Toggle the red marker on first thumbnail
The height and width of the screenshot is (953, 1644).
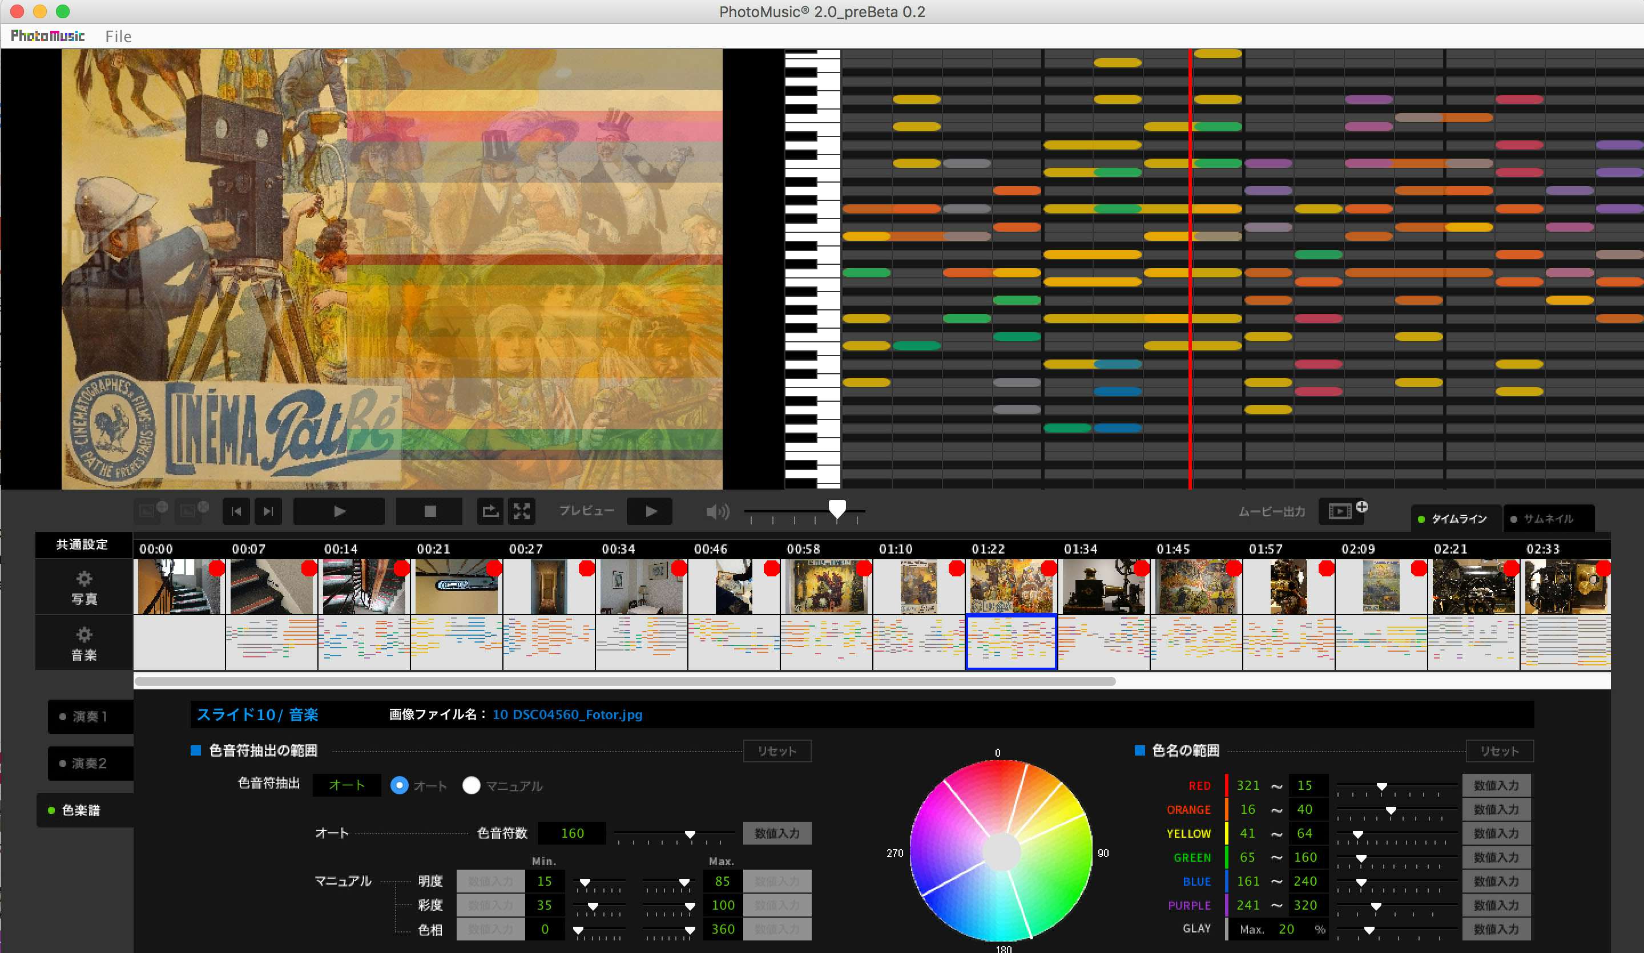click(216, 568)
